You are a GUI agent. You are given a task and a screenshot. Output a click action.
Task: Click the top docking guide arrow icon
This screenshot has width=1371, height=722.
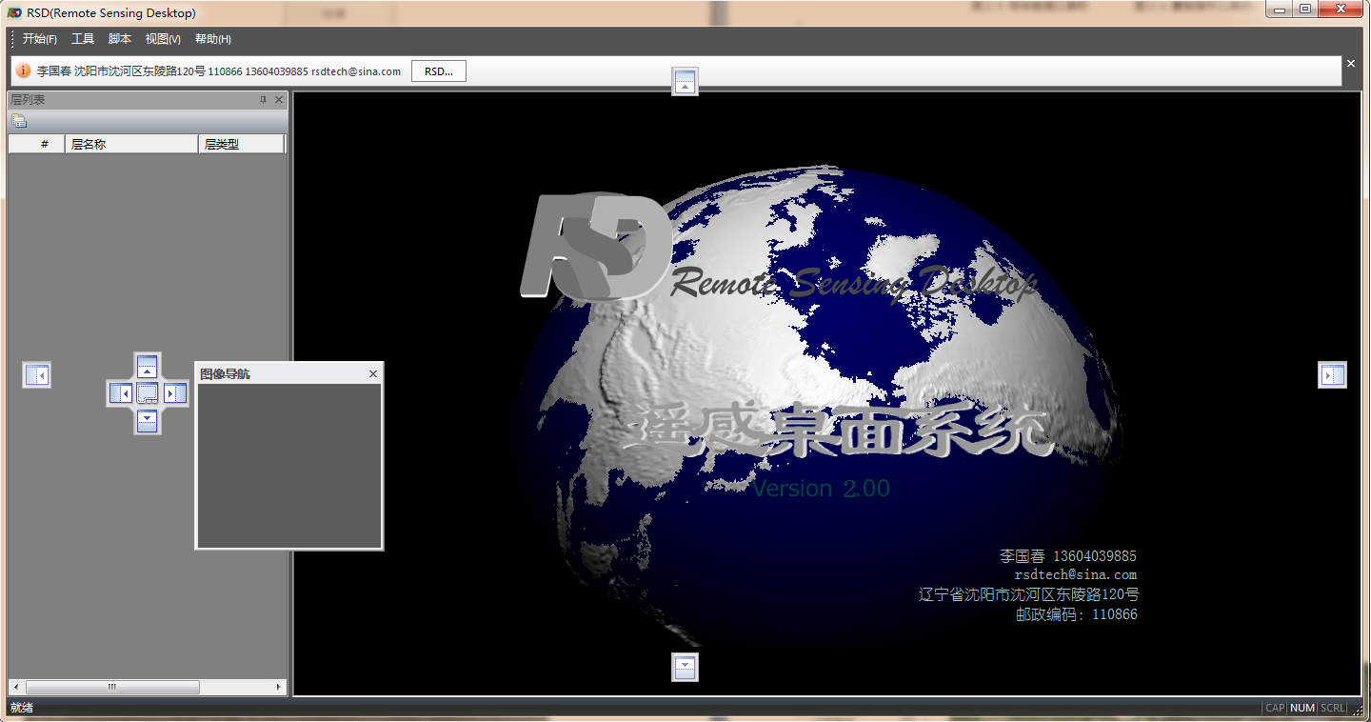[685, 81]
